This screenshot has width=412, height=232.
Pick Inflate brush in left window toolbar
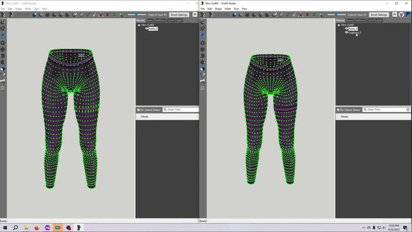tap(48, 15)
